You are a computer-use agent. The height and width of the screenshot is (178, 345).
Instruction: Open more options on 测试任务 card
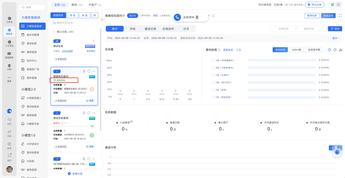pos(93,41)
